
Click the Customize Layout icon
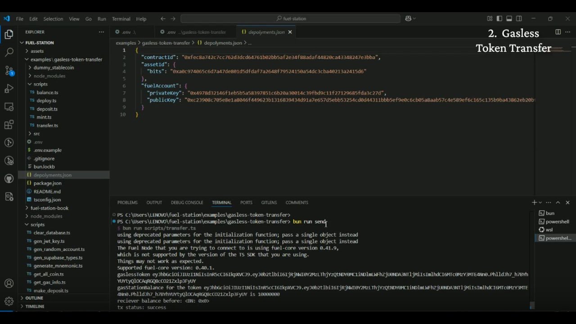pyautogui.click(x=490, y=18)
